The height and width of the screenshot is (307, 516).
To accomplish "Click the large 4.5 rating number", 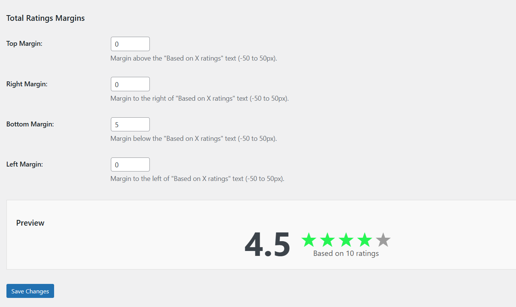I will pos(267,245).
